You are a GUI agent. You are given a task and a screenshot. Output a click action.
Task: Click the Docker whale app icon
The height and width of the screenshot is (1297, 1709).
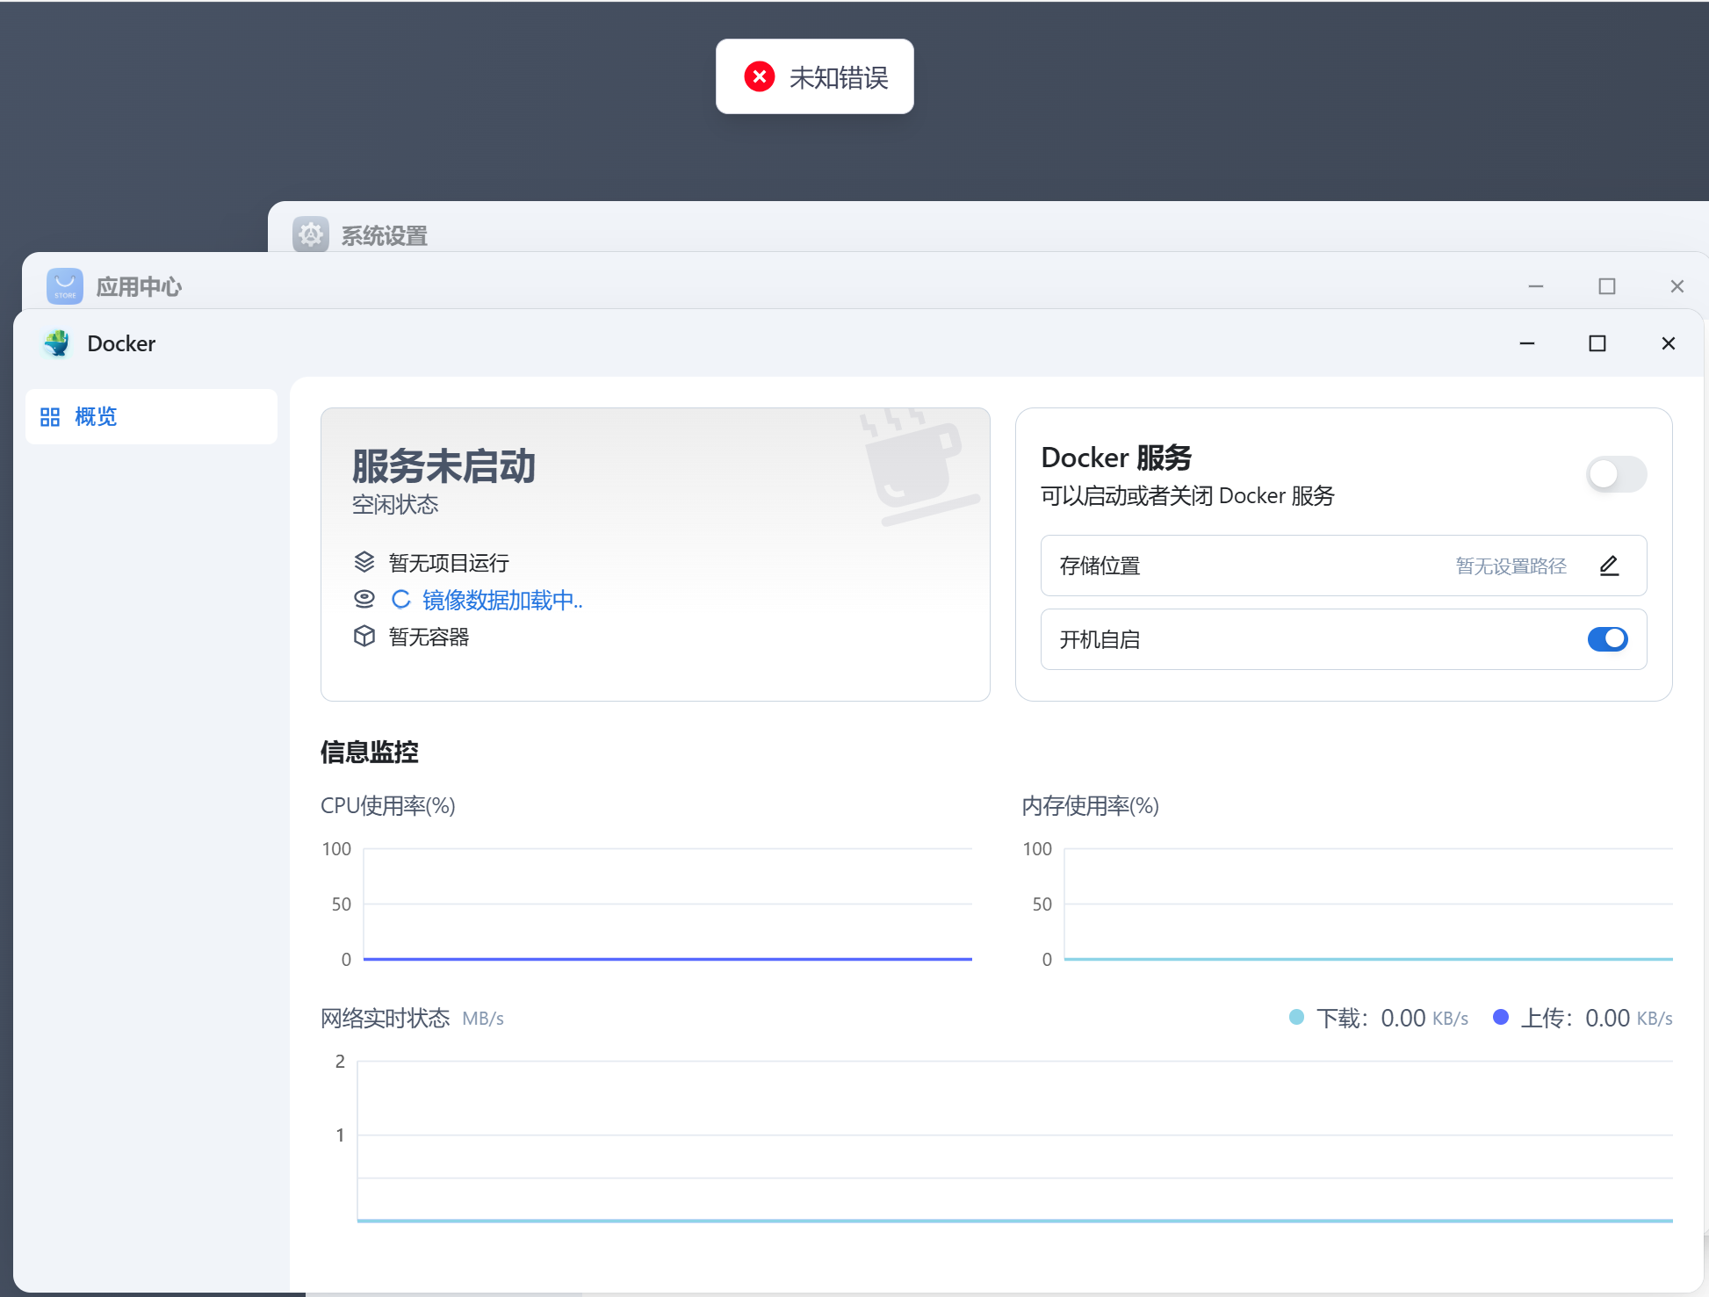pos(58,343)
